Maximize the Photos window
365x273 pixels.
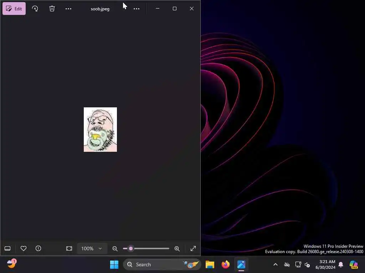pyautogui.click(x=175, y=9)
